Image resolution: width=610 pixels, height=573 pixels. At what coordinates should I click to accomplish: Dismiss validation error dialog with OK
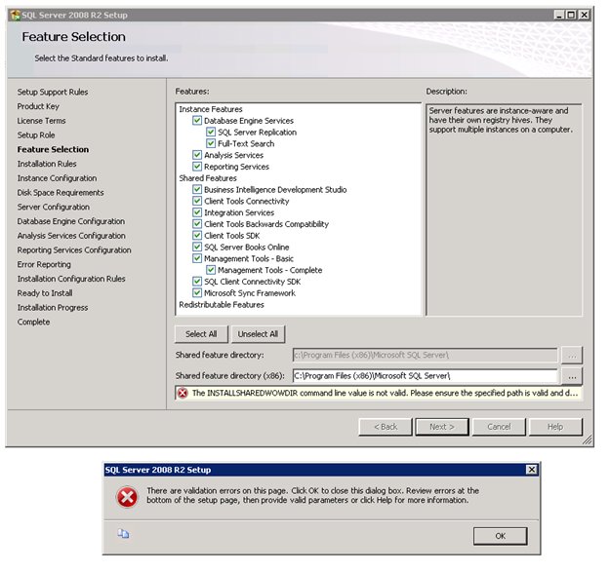(501, 536)
